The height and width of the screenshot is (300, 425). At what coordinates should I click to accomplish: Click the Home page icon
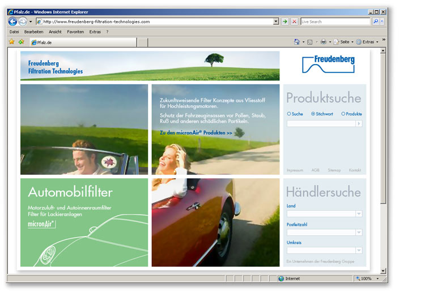pos(297,42)
